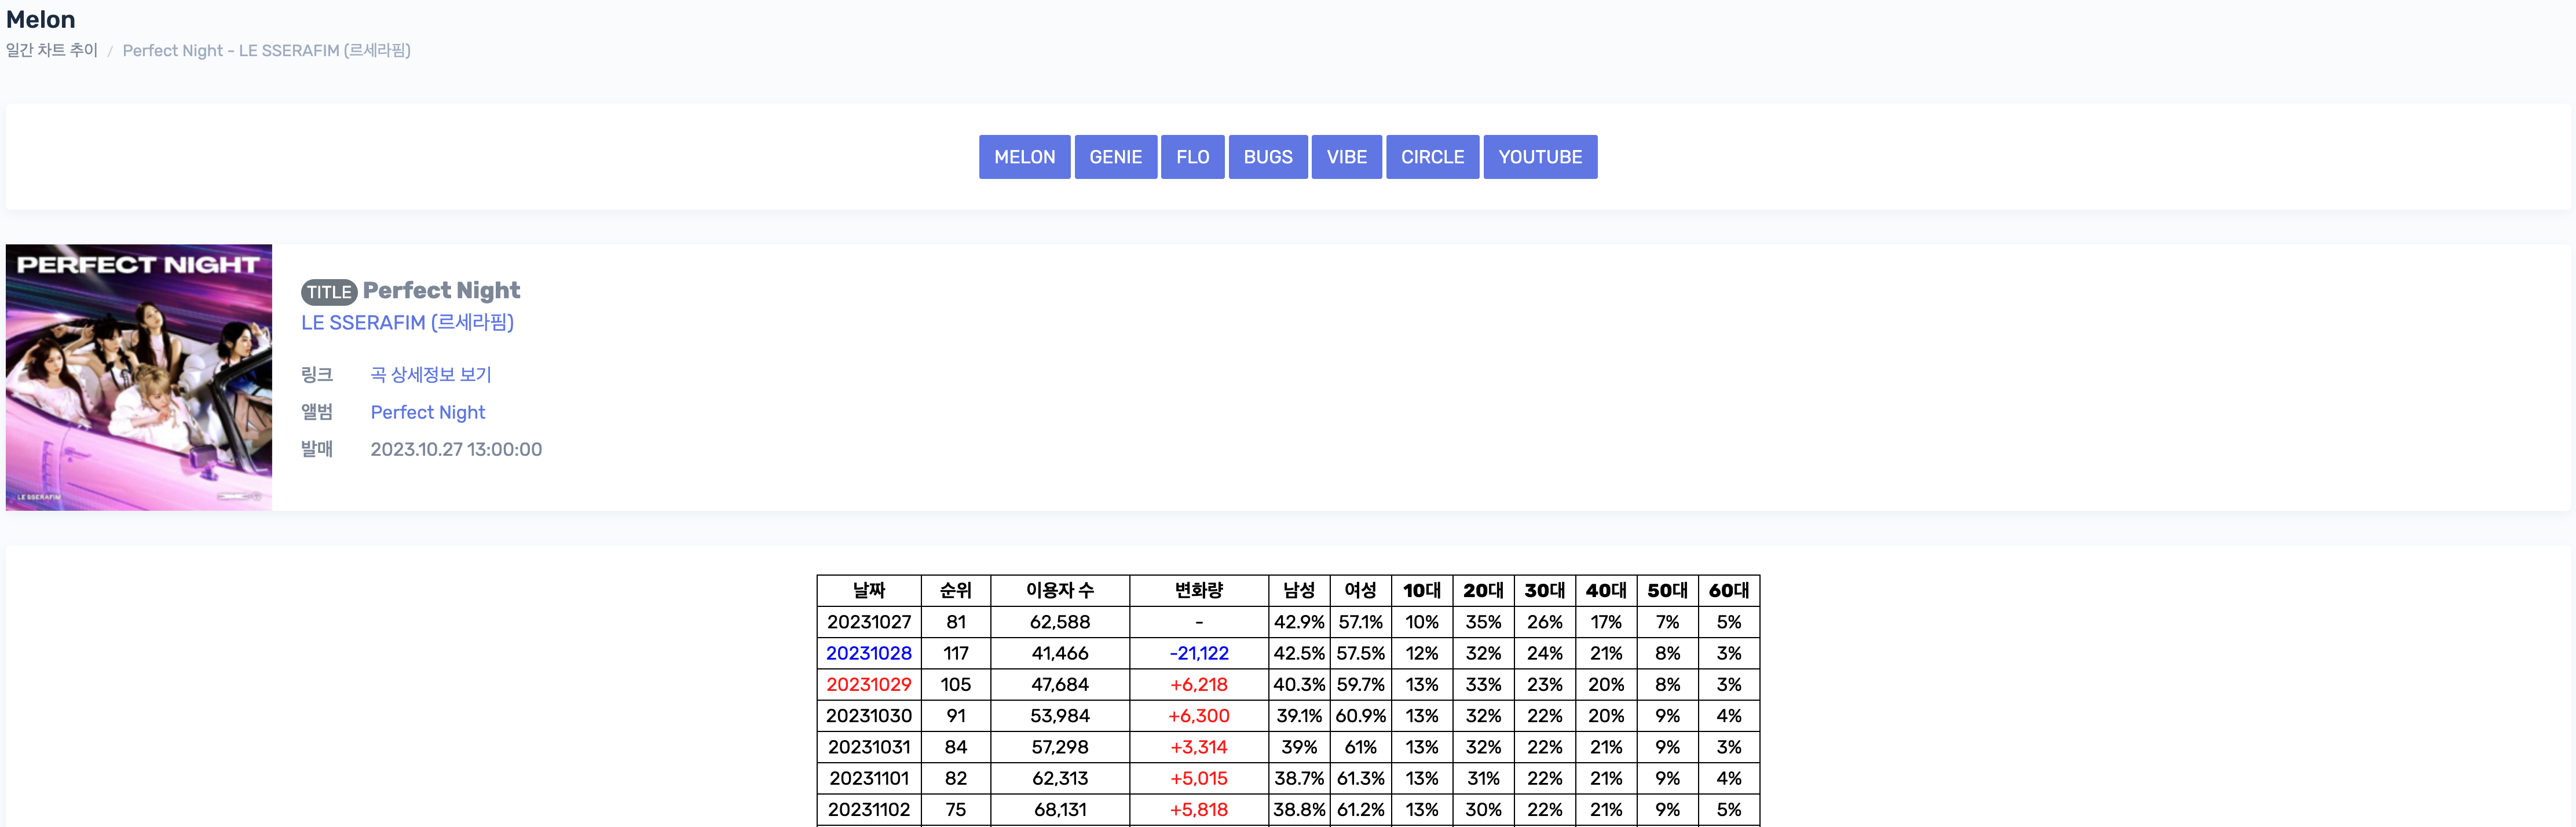
Task: Click the MELON platform button
Action: click(1024, 157)
